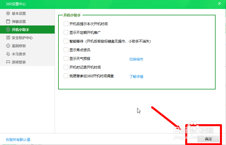The height and width of the screenshot is (145, 226).
Task: Switch to 漏洞修复 settings
Action: point(27,46)
